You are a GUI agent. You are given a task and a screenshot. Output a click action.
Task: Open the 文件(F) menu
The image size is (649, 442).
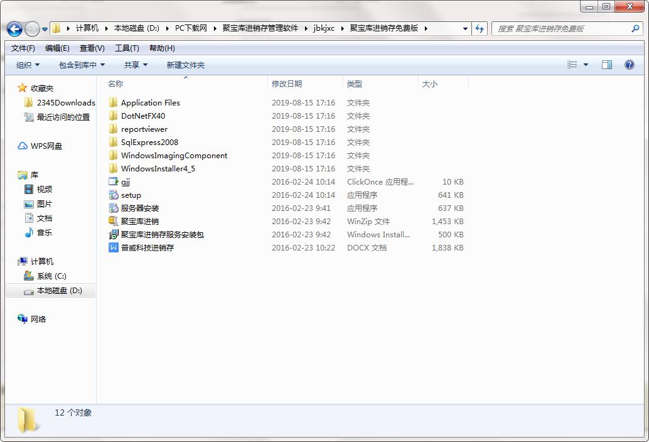tap(23, 48)
